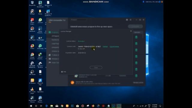Click the Close button in License Manager
This screenshot has width=192, height=108.
[96, 67]
